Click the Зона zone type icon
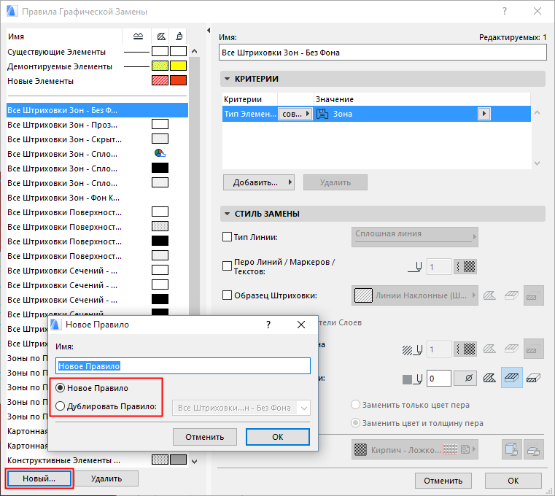Image resolution: width=555 pixels, height=496 pixels. pos(322,114)
